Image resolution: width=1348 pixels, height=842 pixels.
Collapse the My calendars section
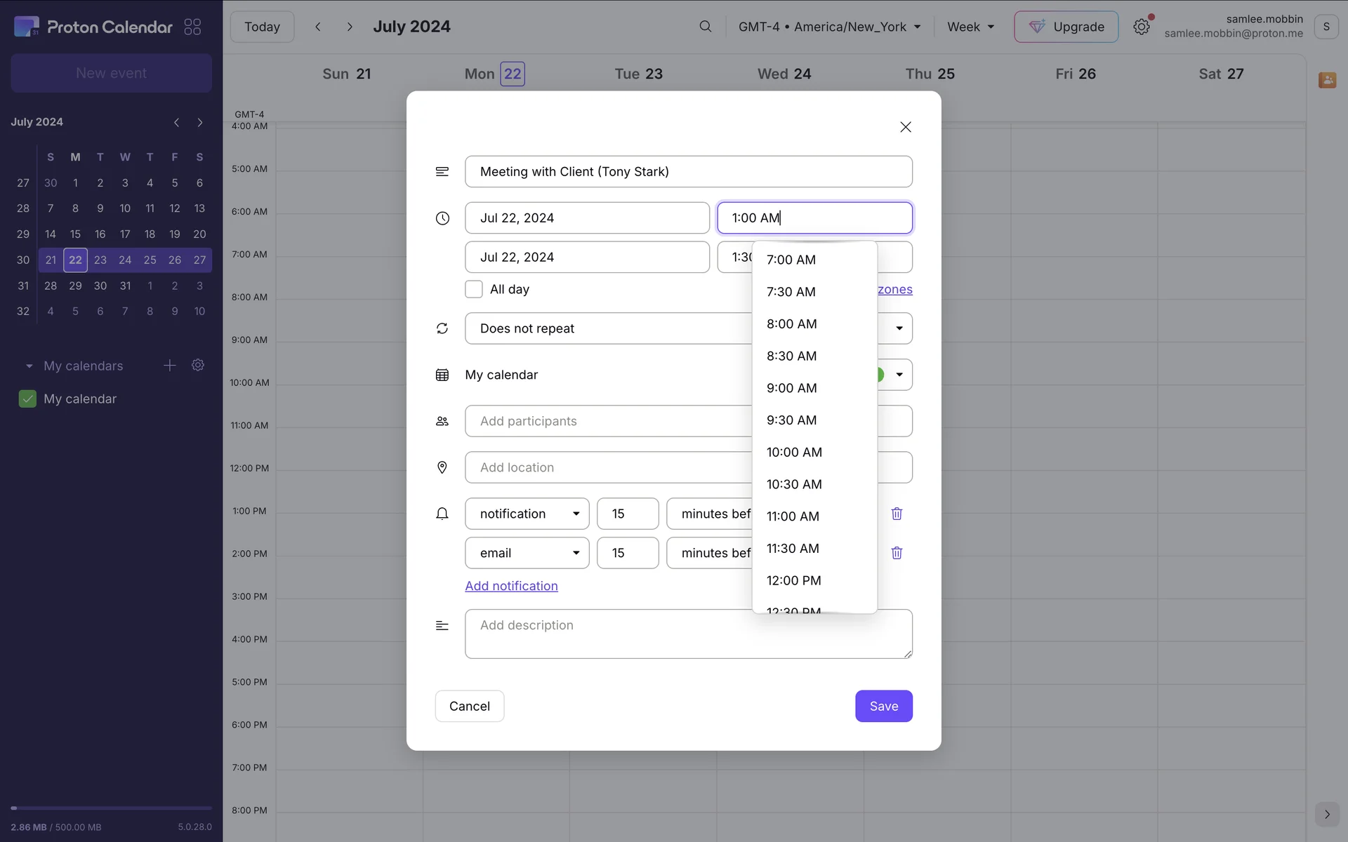point(29,366)
